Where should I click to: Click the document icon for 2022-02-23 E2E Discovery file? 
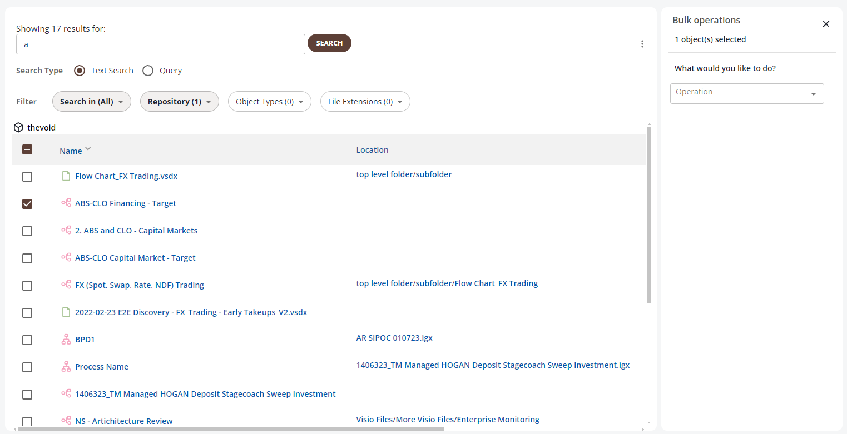[66, 312]
